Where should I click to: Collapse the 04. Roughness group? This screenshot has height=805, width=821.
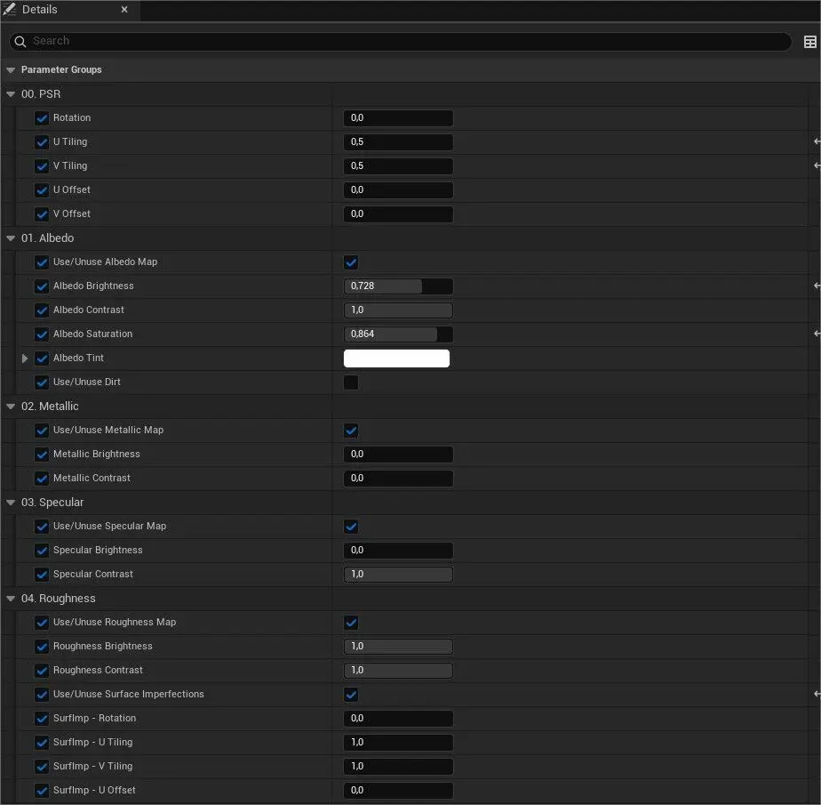pos(11,599)
